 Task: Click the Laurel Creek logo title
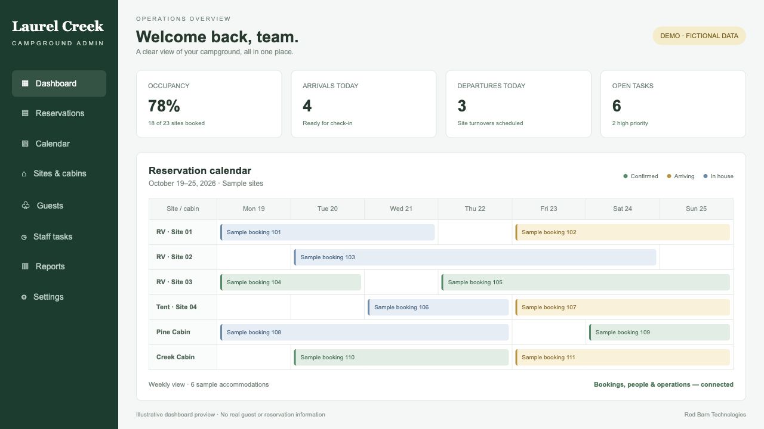[58, 26]
